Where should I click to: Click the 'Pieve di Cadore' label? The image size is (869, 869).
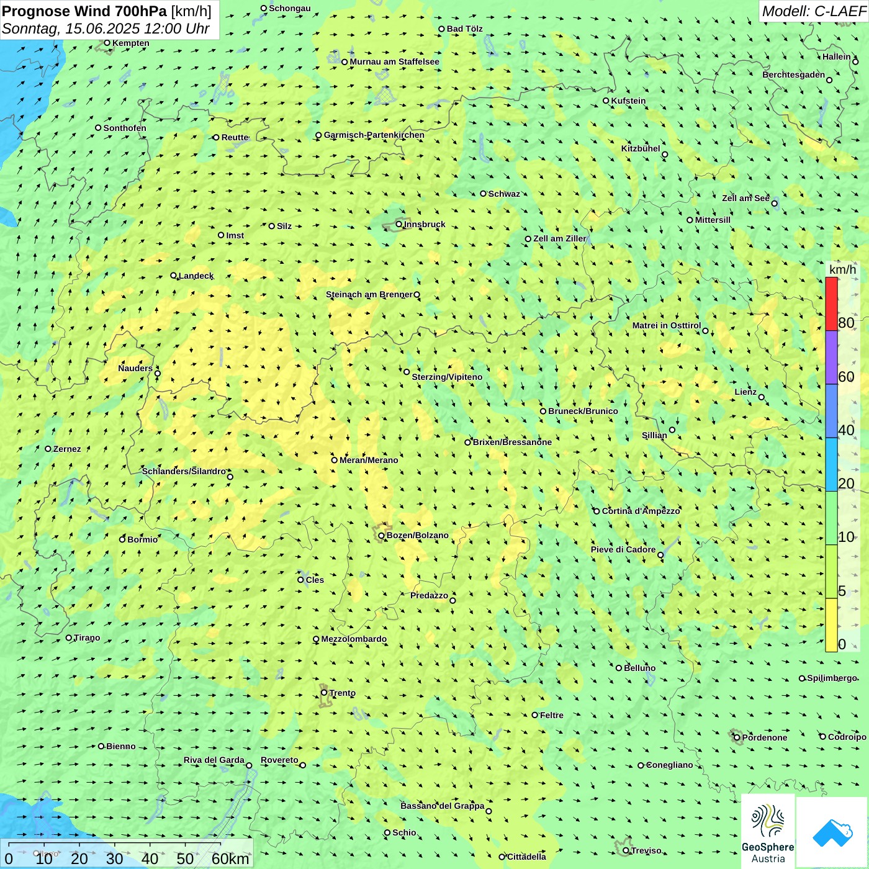[x=623, y=549]
